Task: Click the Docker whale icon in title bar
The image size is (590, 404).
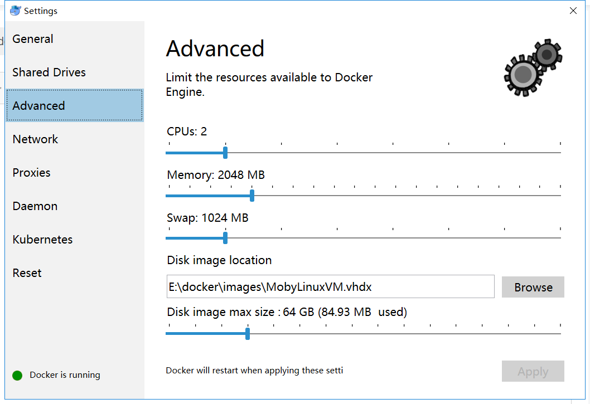Action: coord(15,10)
